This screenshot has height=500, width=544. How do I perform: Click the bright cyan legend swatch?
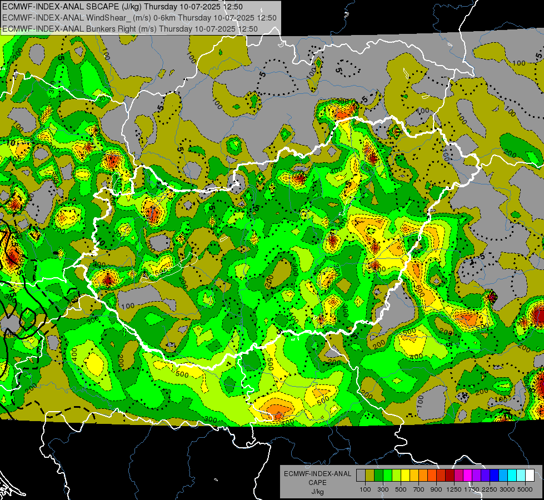(x=512, y=475)
